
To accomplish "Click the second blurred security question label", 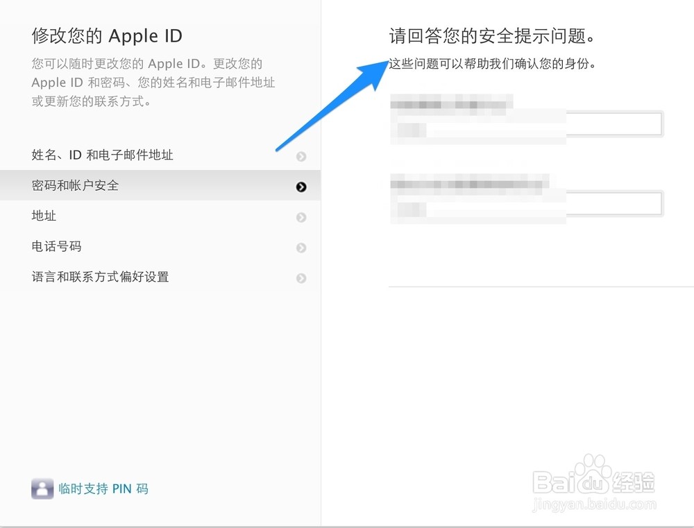I will (468, 184).
